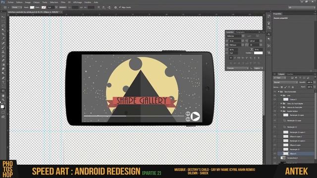Toggle all caps style in Character panel
317x178 pixels.
pos(239,58)
